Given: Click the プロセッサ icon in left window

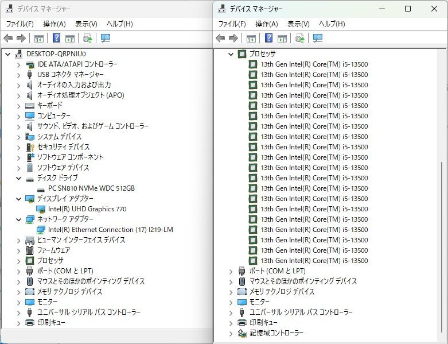Looking at the screenshot, I should pos(30,261).
